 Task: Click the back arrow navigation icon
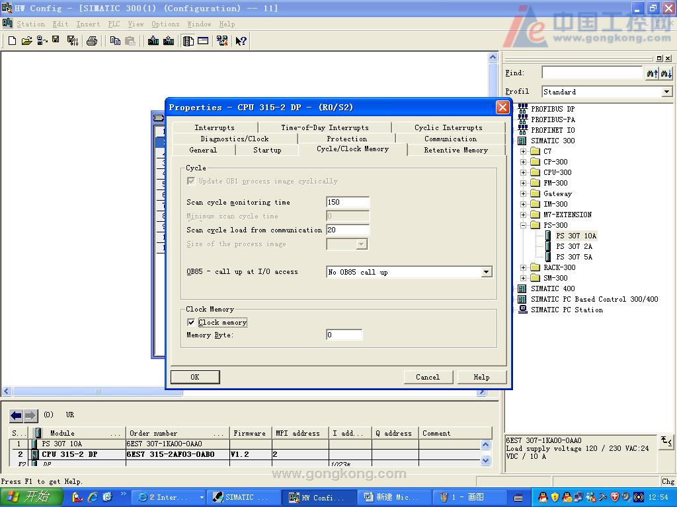click(17, 416)
